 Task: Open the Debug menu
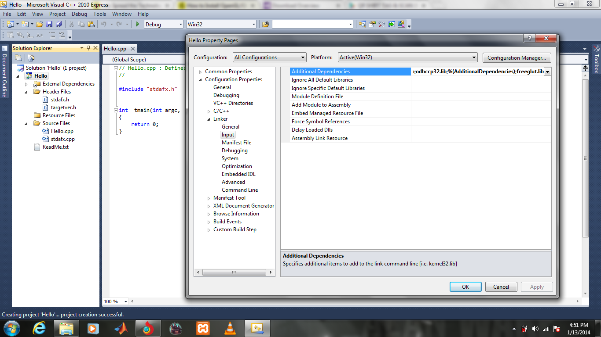(x=79, y=14)
